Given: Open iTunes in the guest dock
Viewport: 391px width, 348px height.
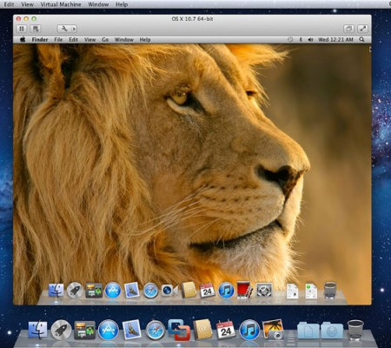Looking at the screenshot, I should pos(226,290).
